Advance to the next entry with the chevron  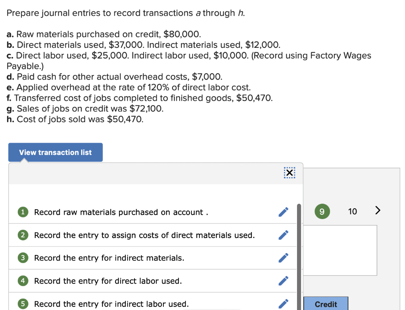click(x=377, y=211)
